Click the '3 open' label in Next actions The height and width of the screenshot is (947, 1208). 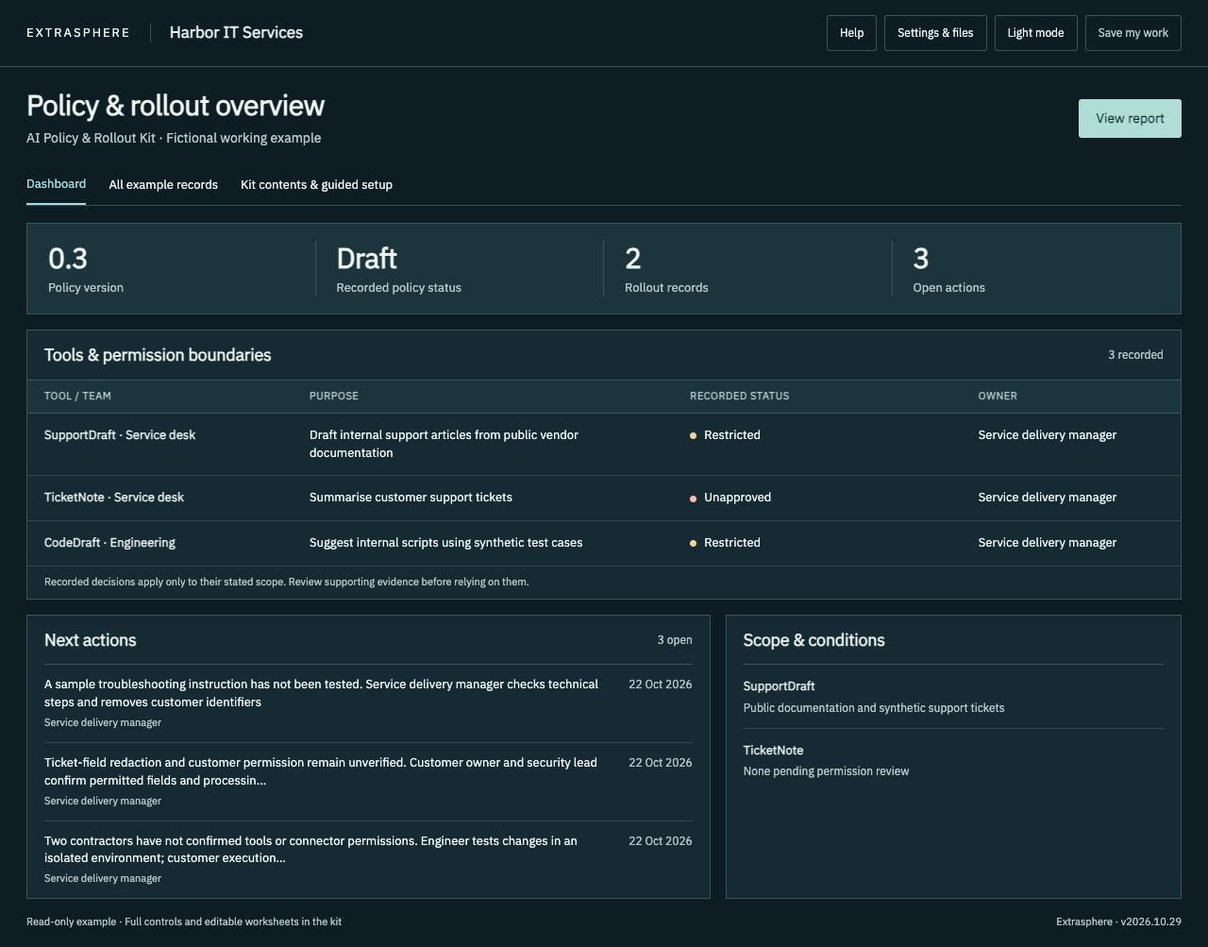(675, 640)
